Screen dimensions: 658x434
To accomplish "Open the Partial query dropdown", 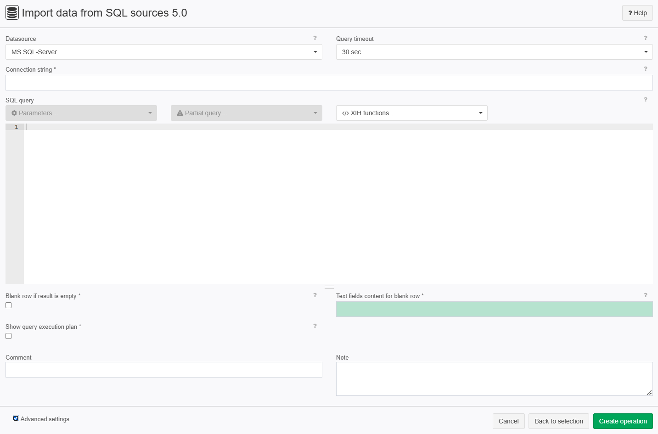I will [x=247, y=113].
